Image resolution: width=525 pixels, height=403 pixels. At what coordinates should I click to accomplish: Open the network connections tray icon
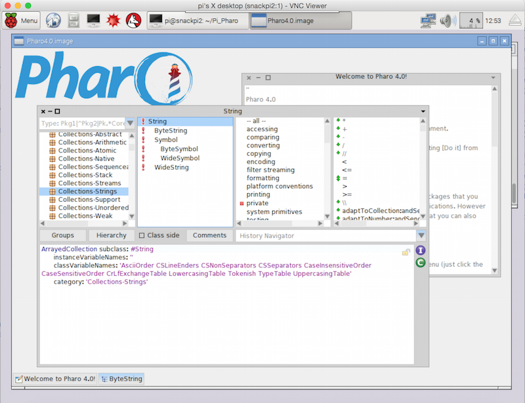tap(429, 21)
